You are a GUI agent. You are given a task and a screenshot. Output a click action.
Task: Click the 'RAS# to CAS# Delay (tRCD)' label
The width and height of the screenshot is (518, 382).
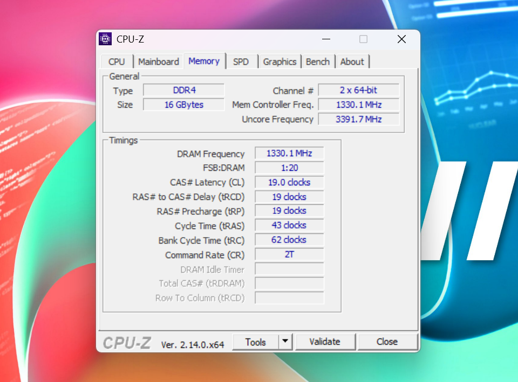[x=188, y=197]
